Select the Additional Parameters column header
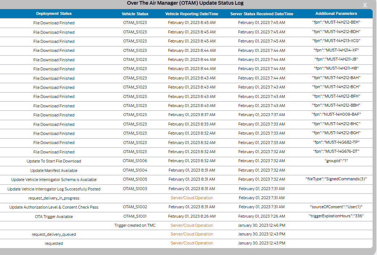Image resolution: width=377 pixels, height=255 pixels. click(x=336, y=14)
